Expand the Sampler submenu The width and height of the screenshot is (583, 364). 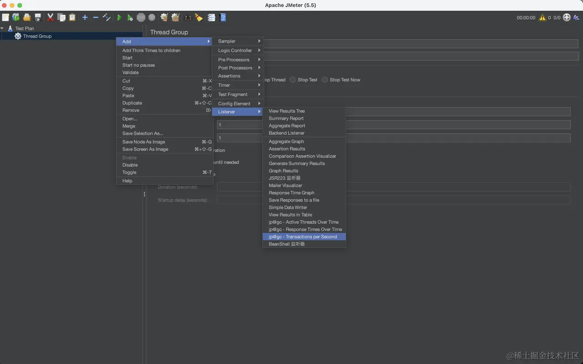(238, 41)
